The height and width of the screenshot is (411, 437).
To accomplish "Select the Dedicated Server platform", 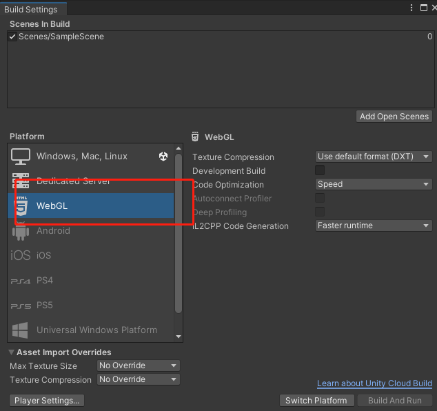I will tap(90, 181).
